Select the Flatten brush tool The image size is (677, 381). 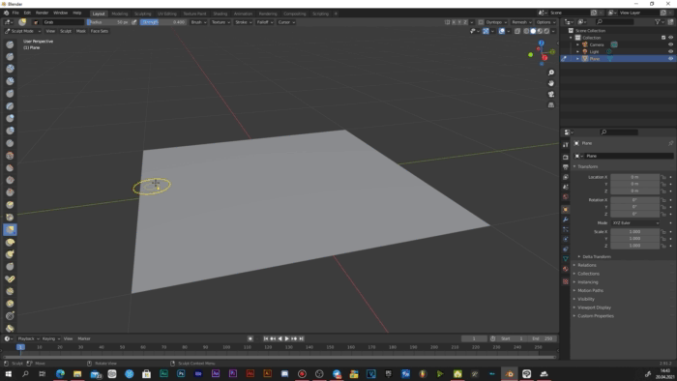pos(10,168)
